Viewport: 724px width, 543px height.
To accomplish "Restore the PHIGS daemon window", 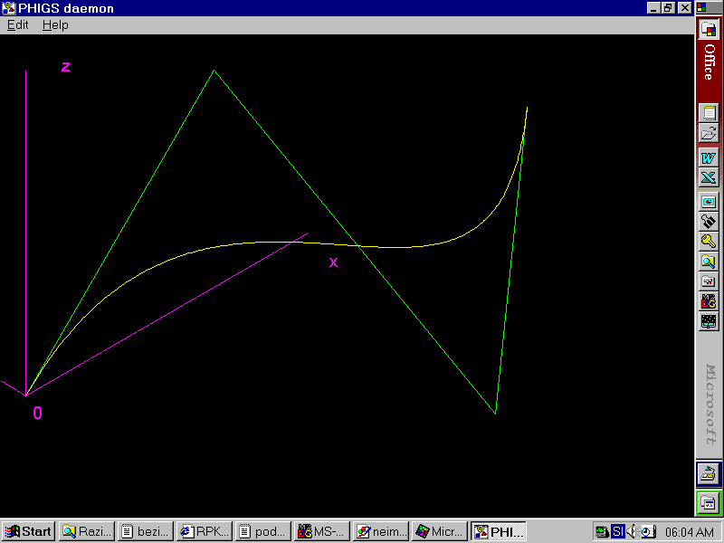I will (x=668, y=8).
